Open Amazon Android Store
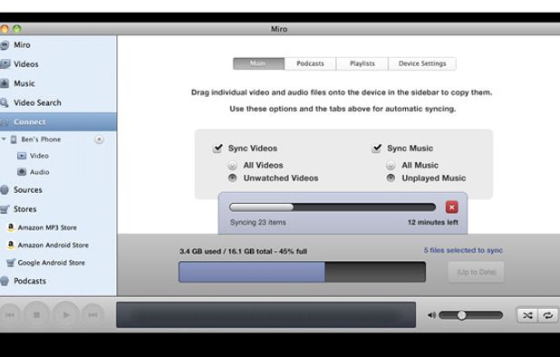Viewport: 560px width, 357px height. [x=53, y=245]
